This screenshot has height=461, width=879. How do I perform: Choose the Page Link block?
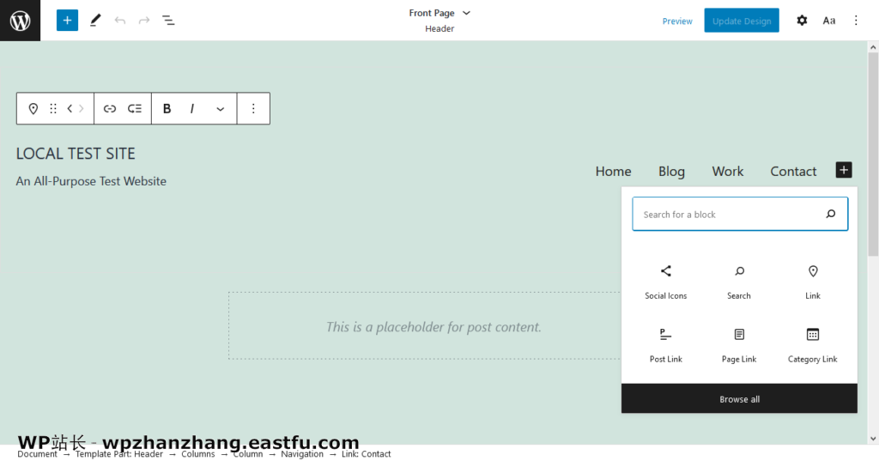[738, 345]
